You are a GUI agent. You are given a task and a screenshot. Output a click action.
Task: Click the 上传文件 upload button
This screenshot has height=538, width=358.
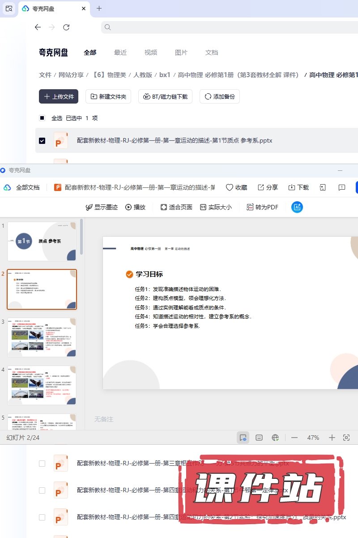coord(59,96)
